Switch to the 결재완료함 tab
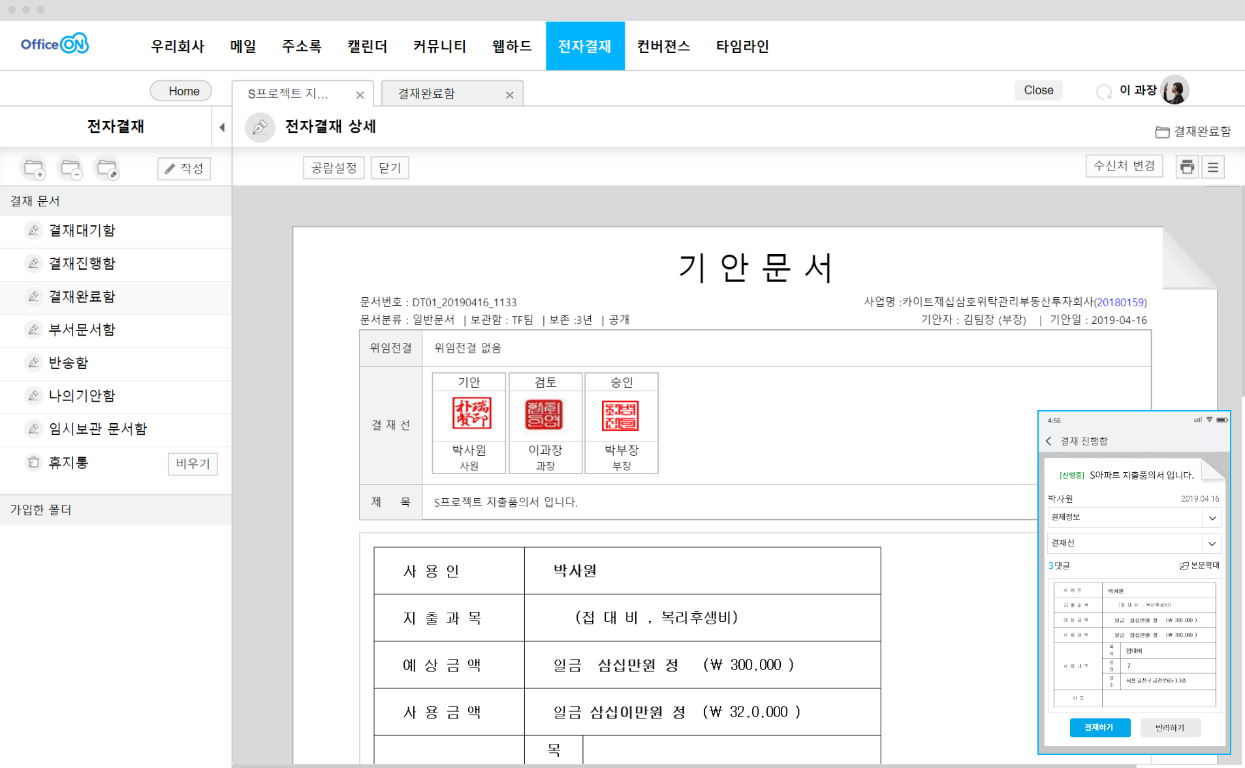This screenshot has height=768, width=1245. (x=427, y=94)
